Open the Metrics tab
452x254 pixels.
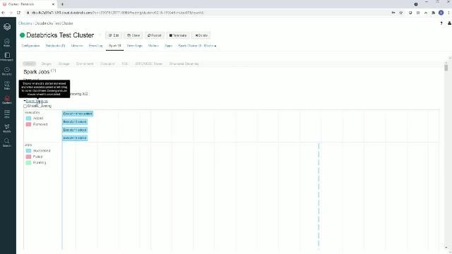[x=153, y=46]
